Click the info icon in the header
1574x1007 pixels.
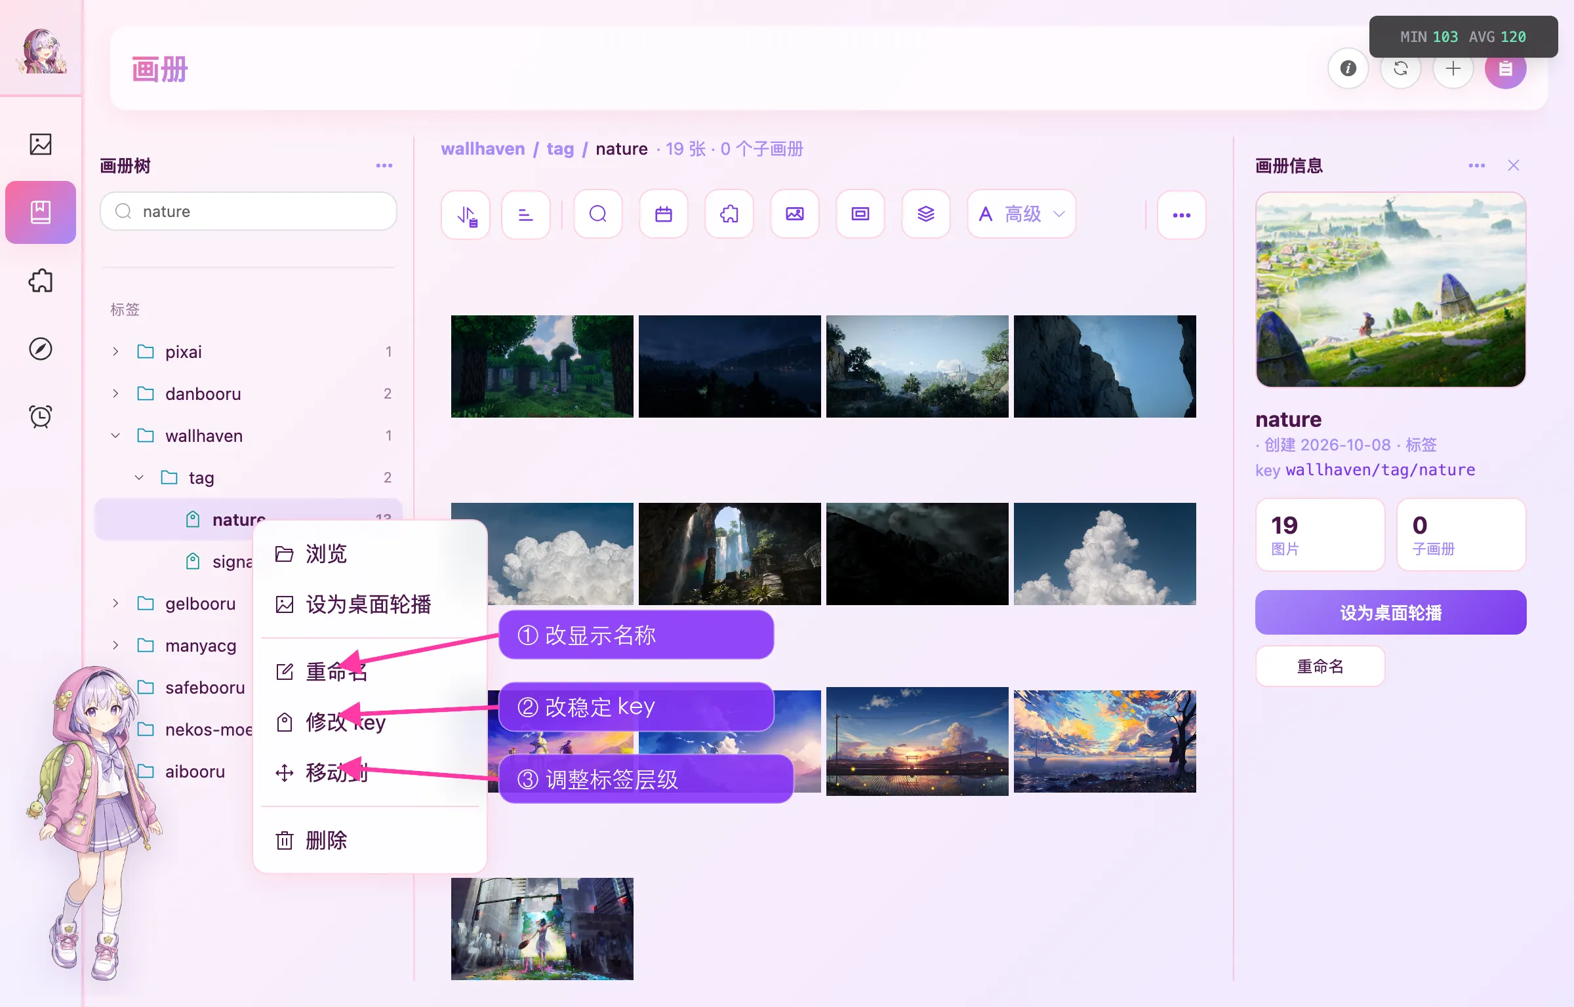point(1348,68)
